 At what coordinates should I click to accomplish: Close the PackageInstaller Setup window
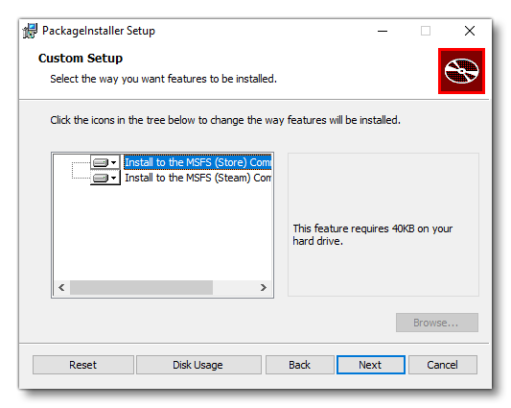click(x=470, y=31)
